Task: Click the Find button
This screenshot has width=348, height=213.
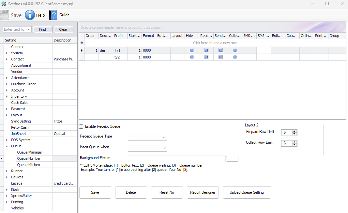Action: tap(43, 29)
